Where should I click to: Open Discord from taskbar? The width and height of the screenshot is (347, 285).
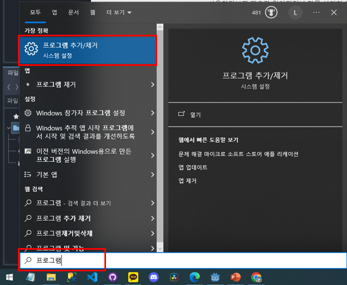153,277
